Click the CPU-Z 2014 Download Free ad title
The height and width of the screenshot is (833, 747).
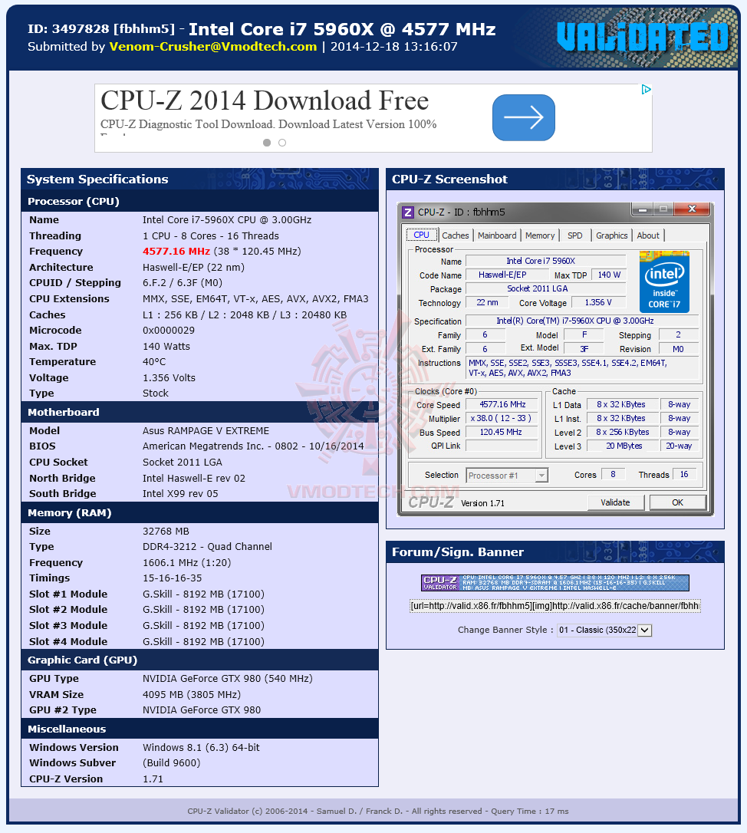tap(265, 101)
